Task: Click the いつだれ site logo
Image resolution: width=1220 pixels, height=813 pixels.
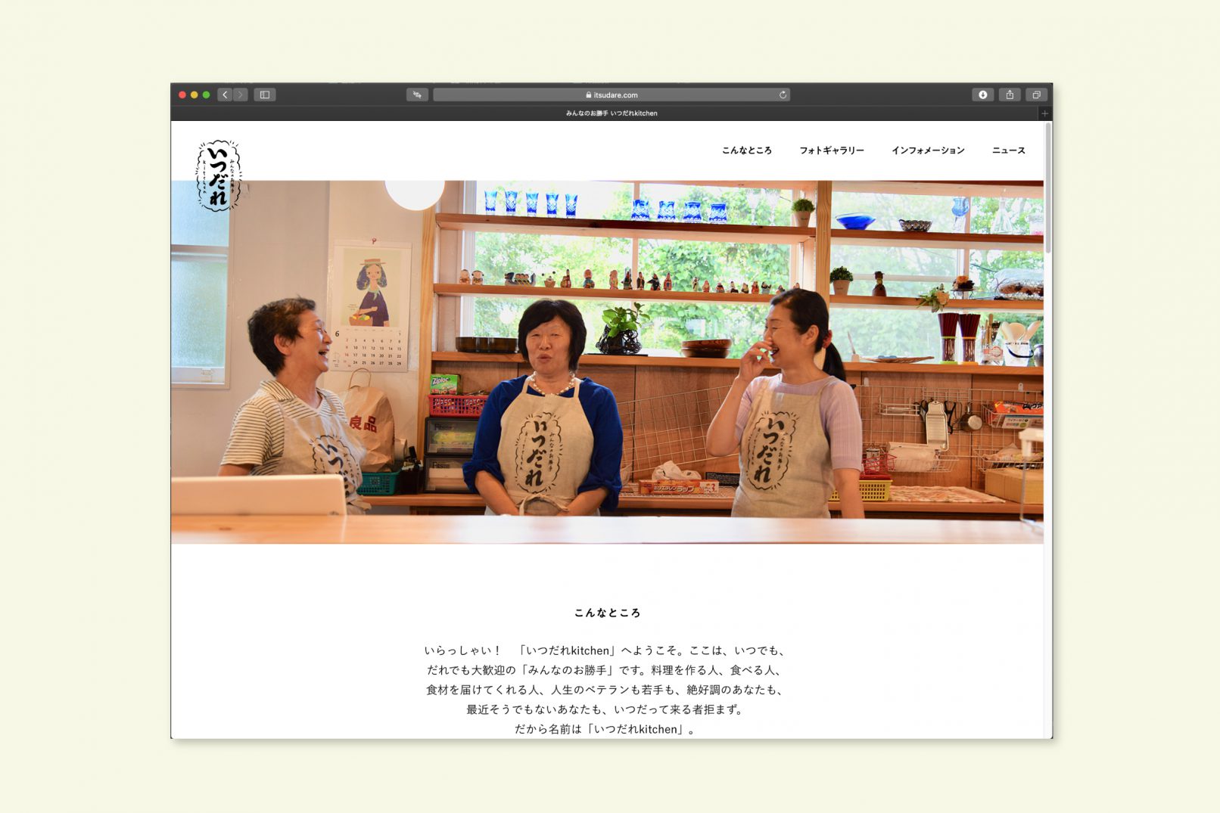Action: click(x=218, y=175)
